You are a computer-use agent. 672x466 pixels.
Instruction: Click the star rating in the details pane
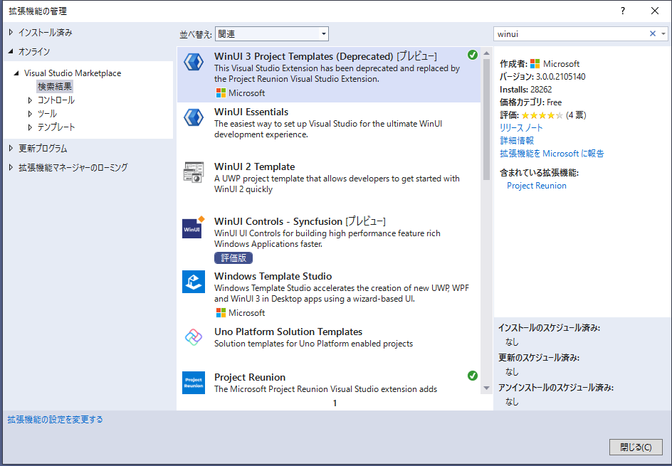542,115
